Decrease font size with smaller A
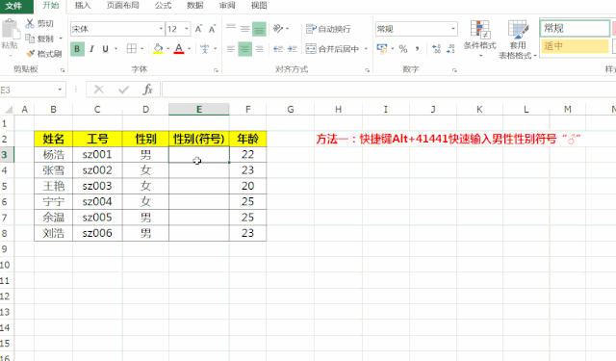Screen dimensions: 616x361 212,29
